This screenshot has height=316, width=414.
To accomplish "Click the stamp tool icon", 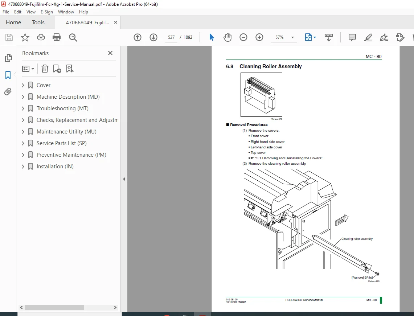I will 400,37.
